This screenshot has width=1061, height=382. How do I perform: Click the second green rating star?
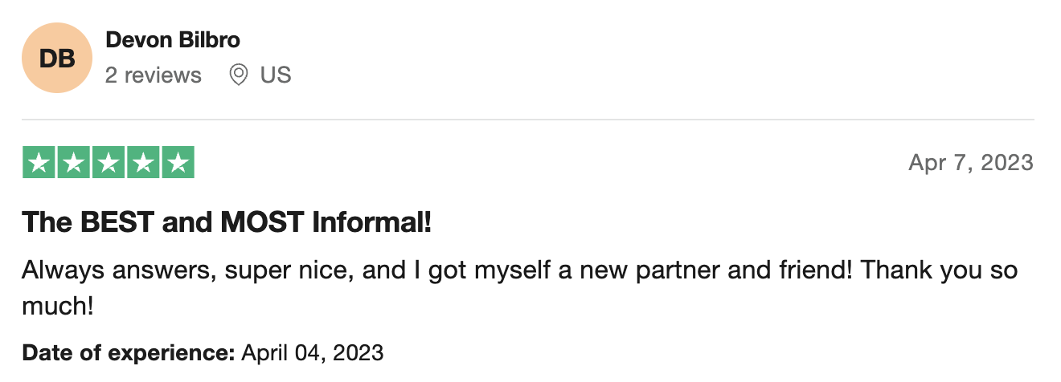[x=73, y=162]
